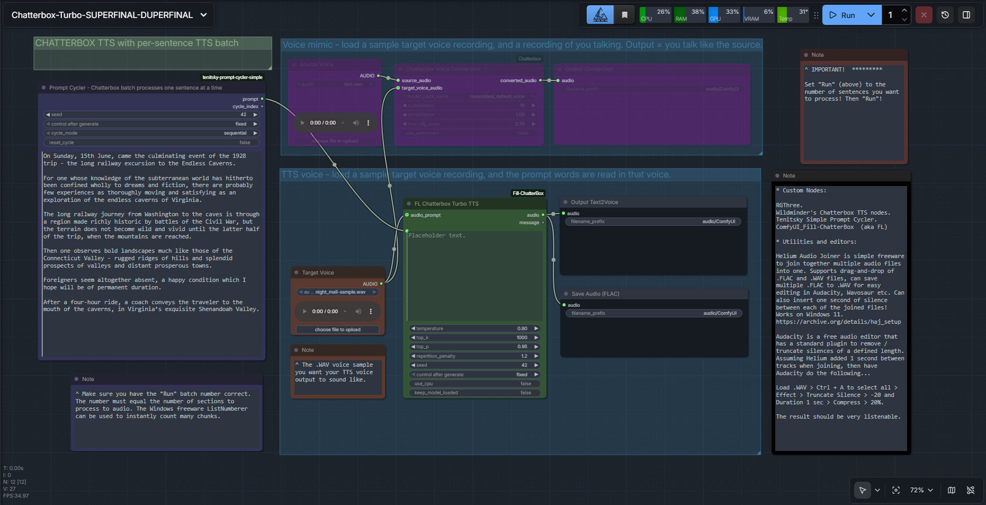Open the 72% zoom level dropdown
986x505 pixels.
pos(921,490)
